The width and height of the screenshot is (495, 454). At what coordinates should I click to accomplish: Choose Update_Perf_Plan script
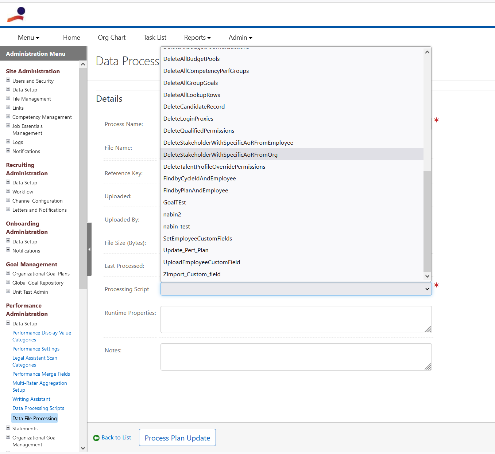coord(292,250)
